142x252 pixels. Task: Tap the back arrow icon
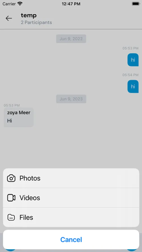(9, 18)
